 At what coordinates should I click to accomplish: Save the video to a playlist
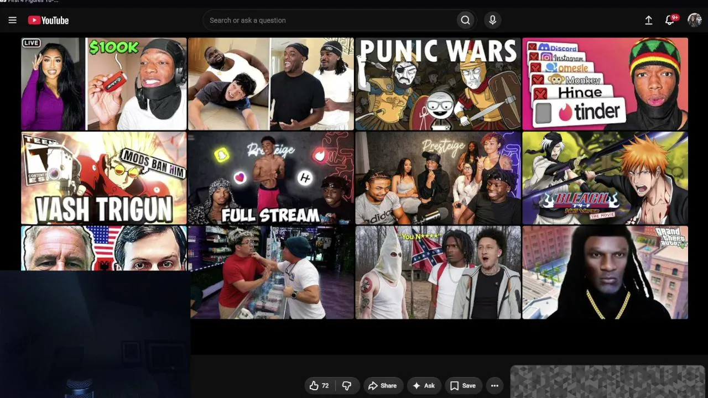[463, 386]
